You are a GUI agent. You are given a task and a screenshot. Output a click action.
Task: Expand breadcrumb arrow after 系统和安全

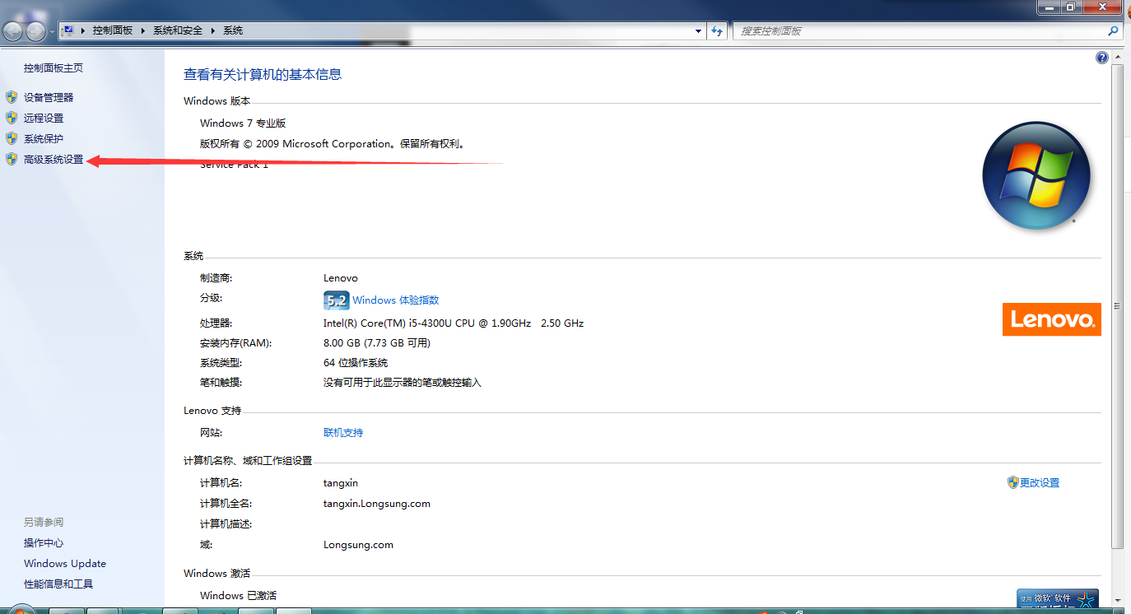click(213, 30)
